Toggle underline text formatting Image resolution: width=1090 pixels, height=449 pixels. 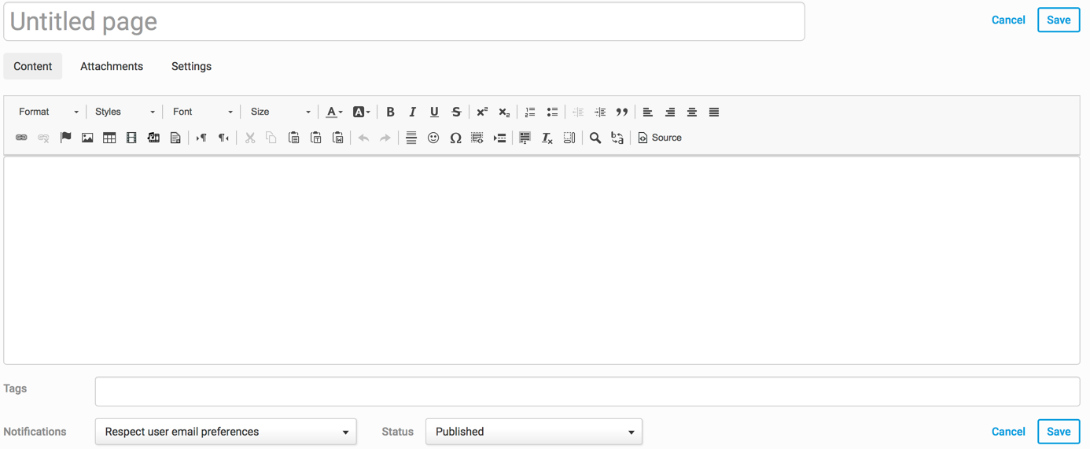coord(434,112)
